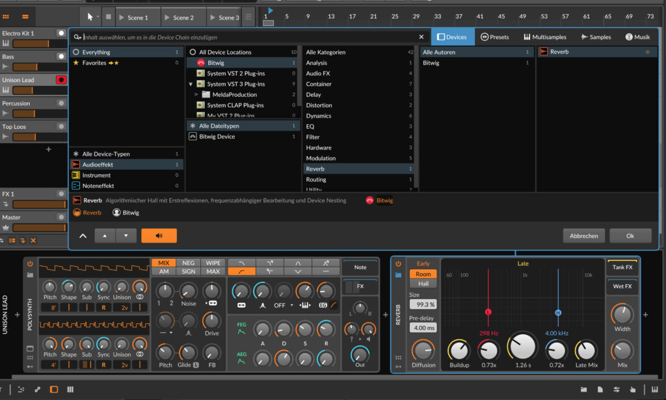
Task: Toggle Polysynth device power icon
Action: tap(30, 263)
